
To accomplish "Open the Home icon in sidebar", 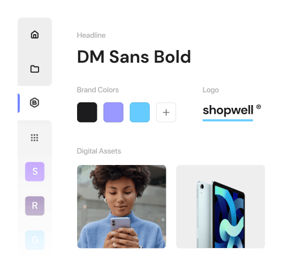I will pyautogui.click(x=35, y=35).
